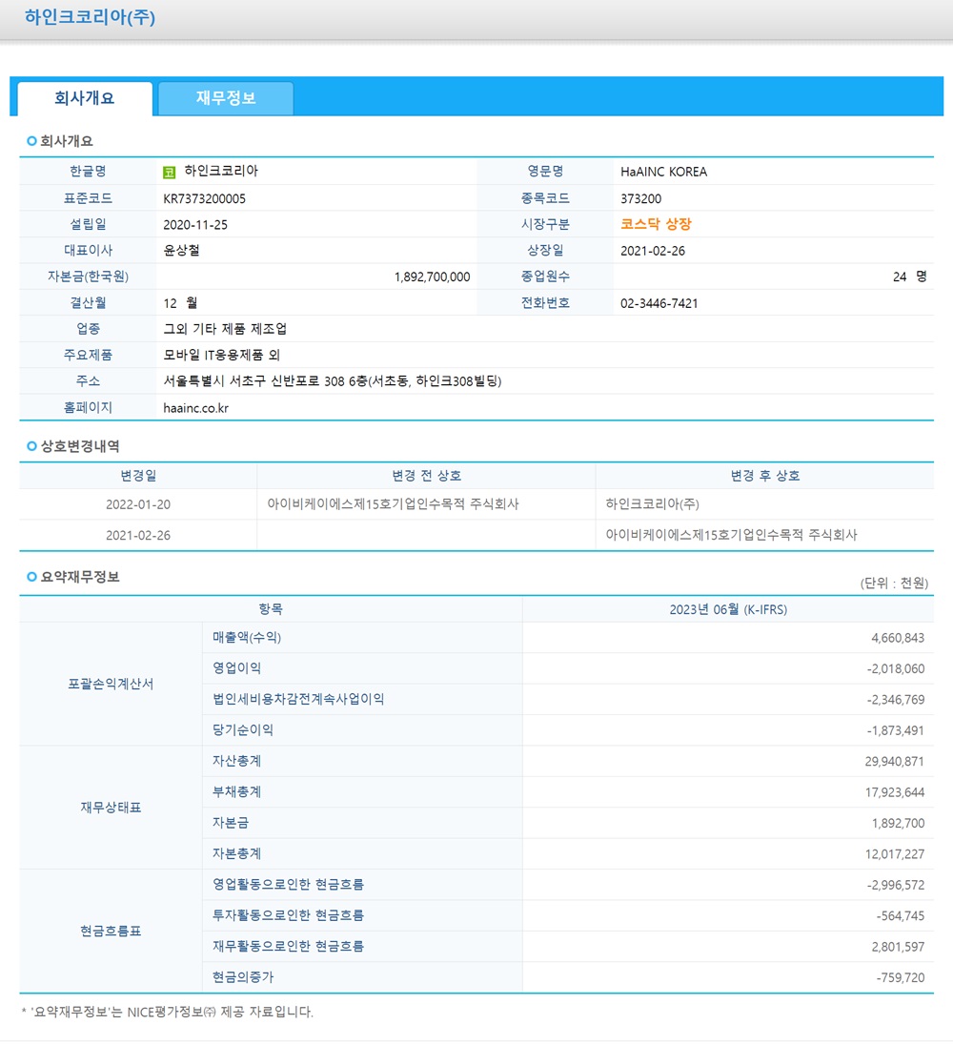Image resolution: width=953 pixels, height=1045 pixels.
Task: Click the main product 모바일 IT응용제품 외
Action: pos(222,355)
